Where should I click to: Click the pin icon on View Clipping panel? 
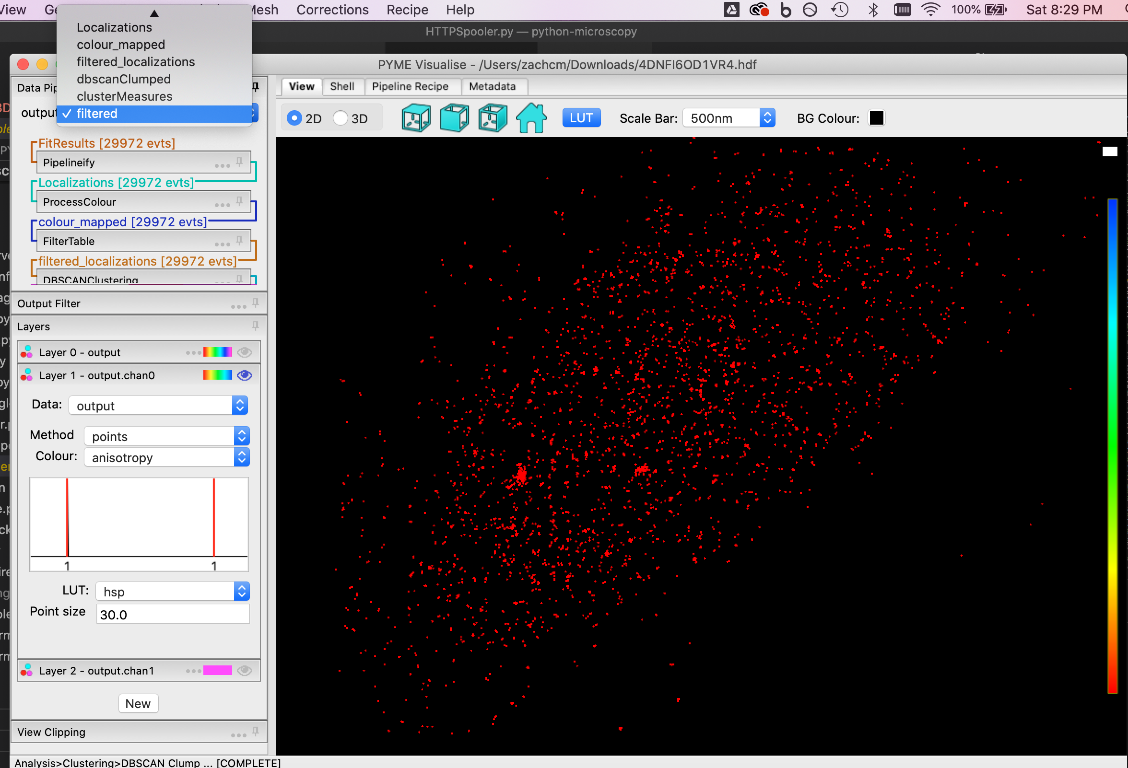coord(256,732)
